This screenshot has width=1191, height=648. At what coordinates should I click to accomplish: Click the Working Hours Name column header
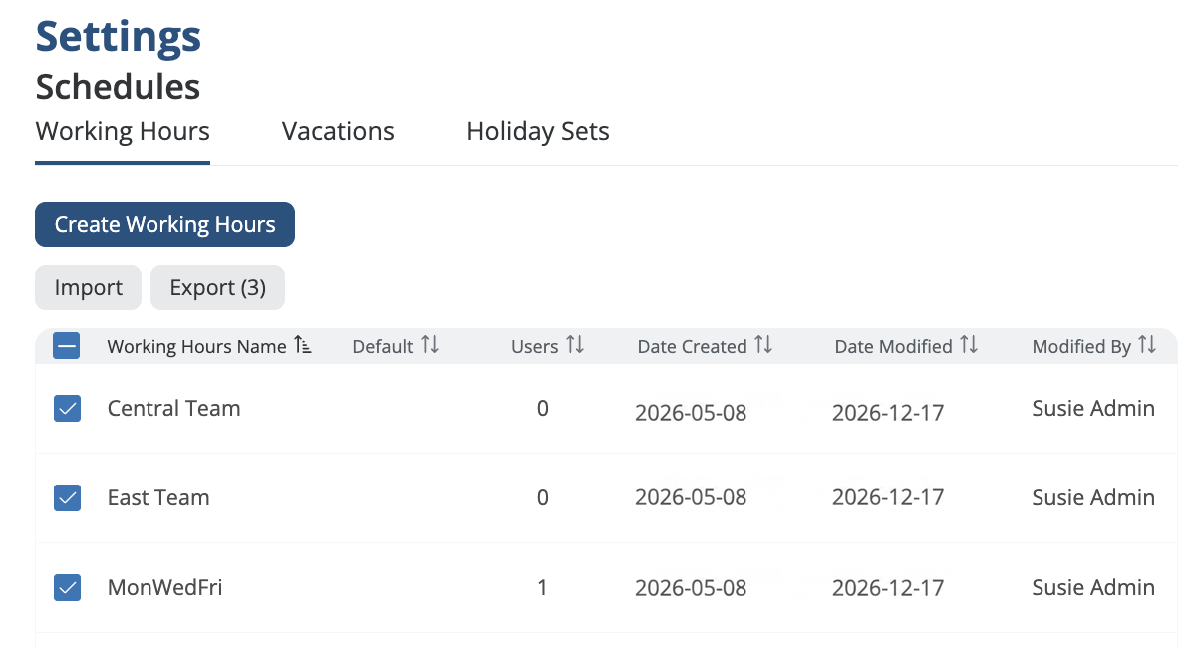coord(196,347)
